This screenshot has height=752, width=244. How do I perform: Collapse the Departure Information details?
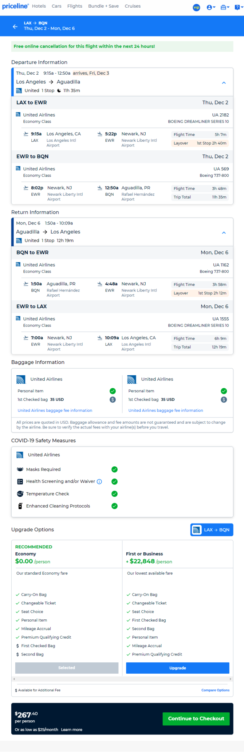[x=224, y=83]
